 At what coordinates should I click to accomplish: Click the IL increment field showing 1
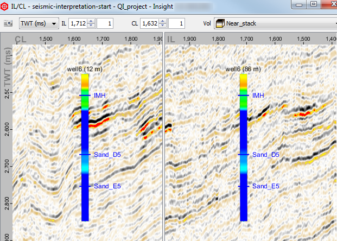tap(105, 23)
